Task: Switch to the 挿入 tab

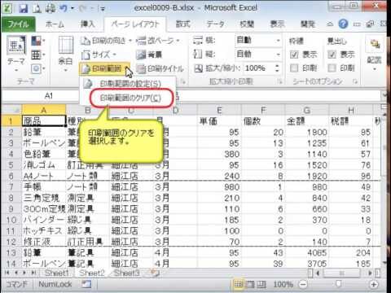Action: coord(88,24)
